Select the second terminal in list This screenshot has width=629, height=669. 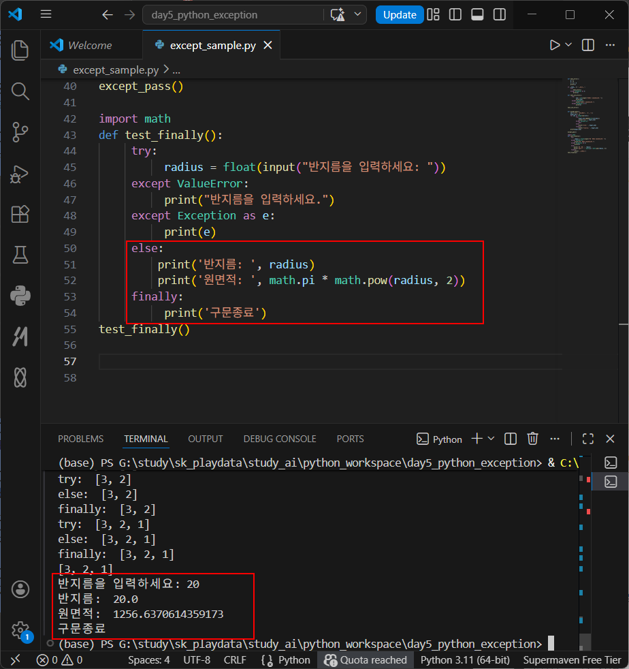(x=611, y=482)
